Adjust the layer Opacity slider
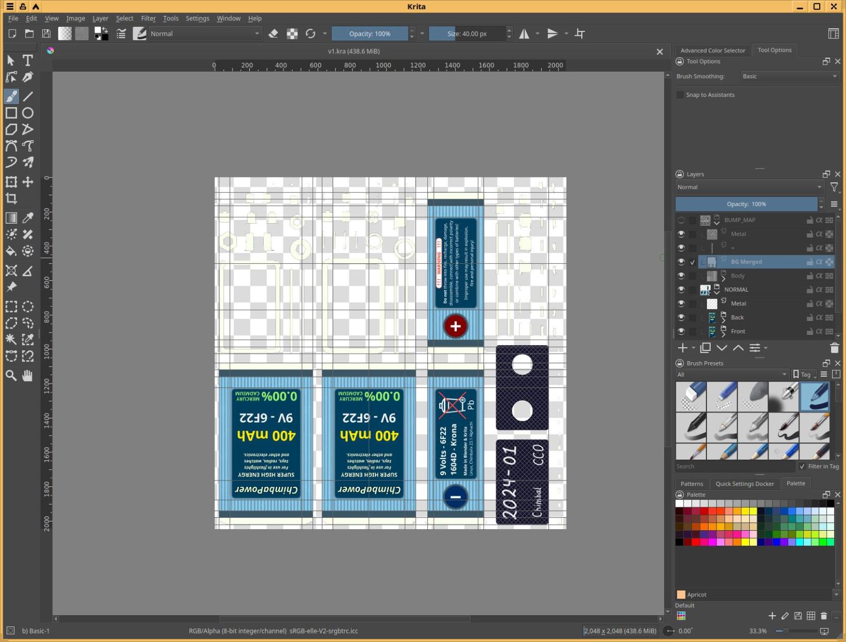 coord(746,204)
